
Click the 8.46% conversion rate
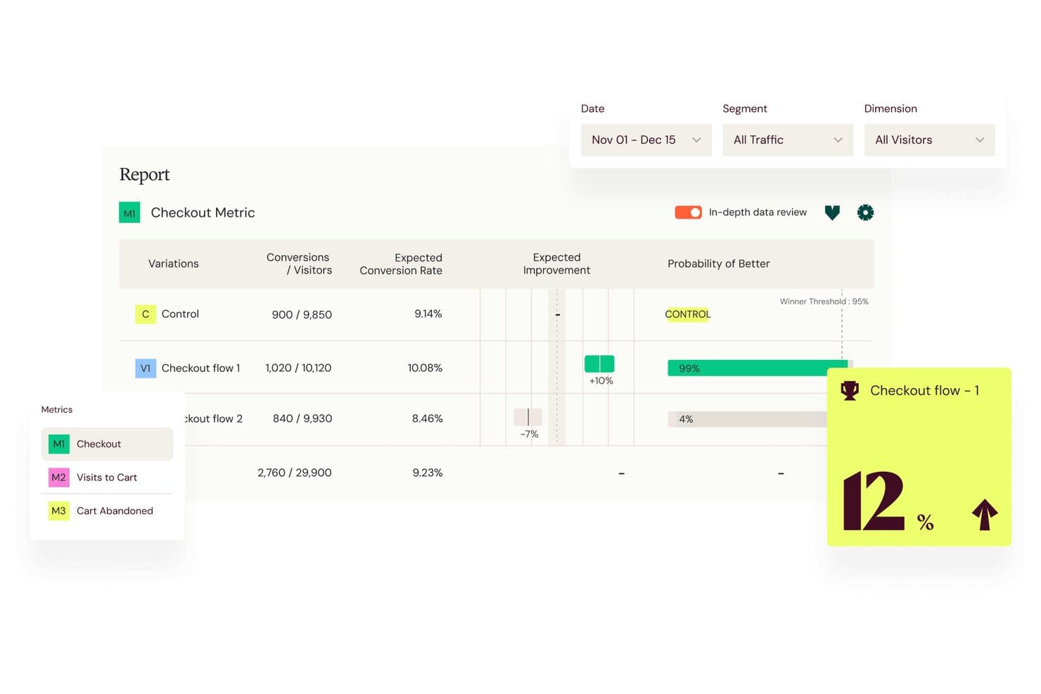click(428, 418)
